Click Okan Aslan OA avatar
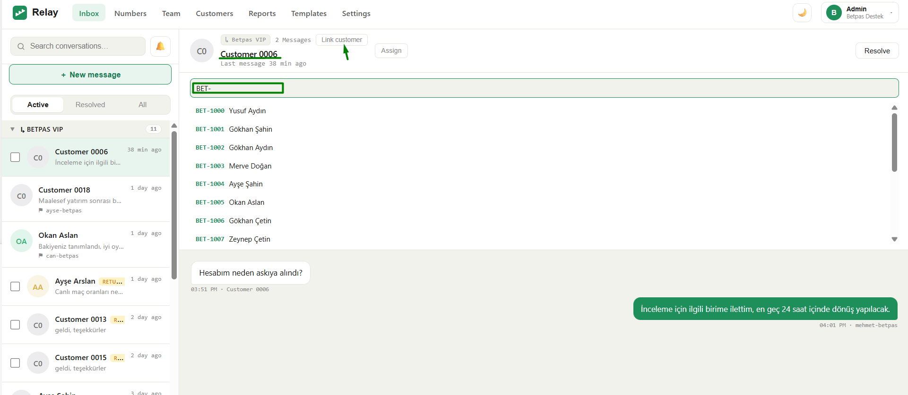Image resolution: width=908 pixels, height=395 pixels. point(22,241)
